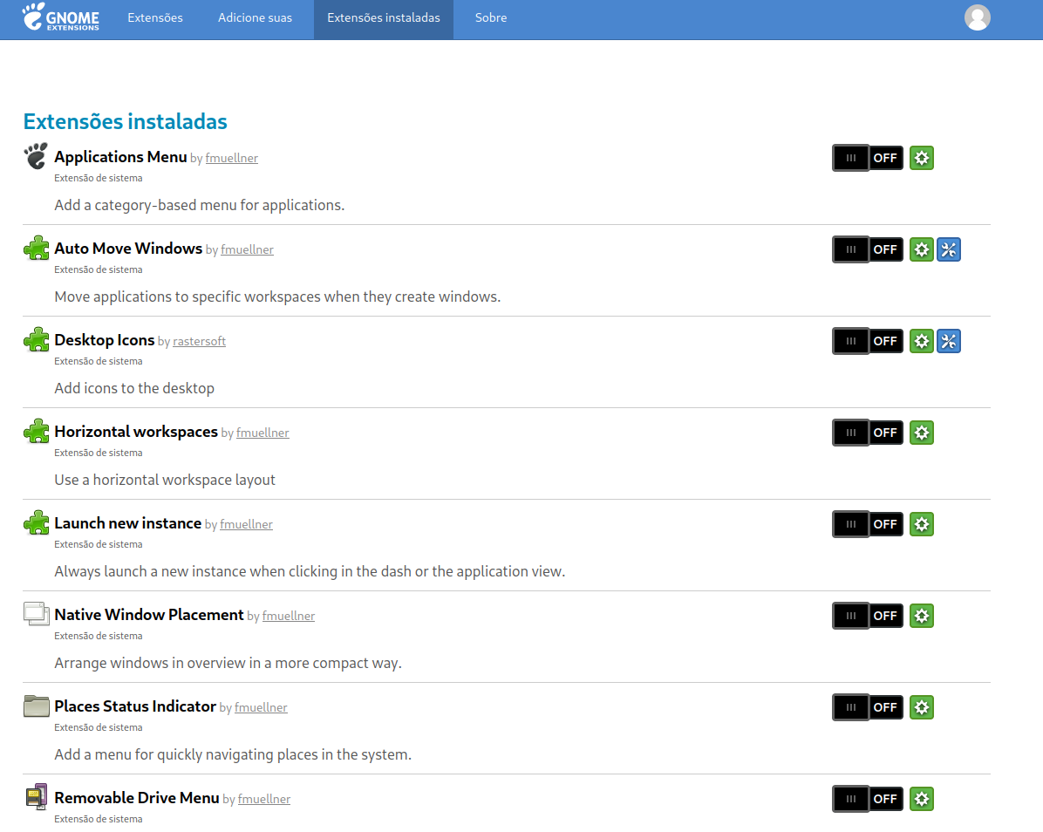Click the Applications Menu extension title

coord(120,157)
